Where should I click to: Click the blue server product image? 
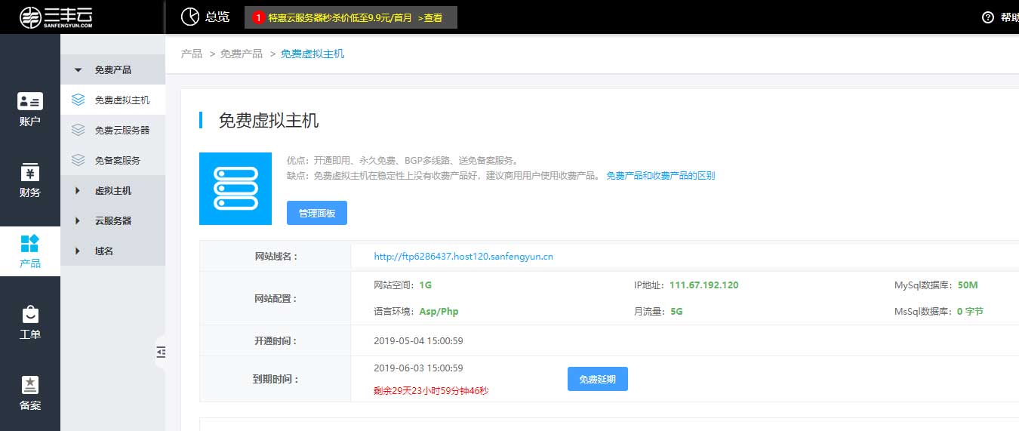tap(236, 189)
